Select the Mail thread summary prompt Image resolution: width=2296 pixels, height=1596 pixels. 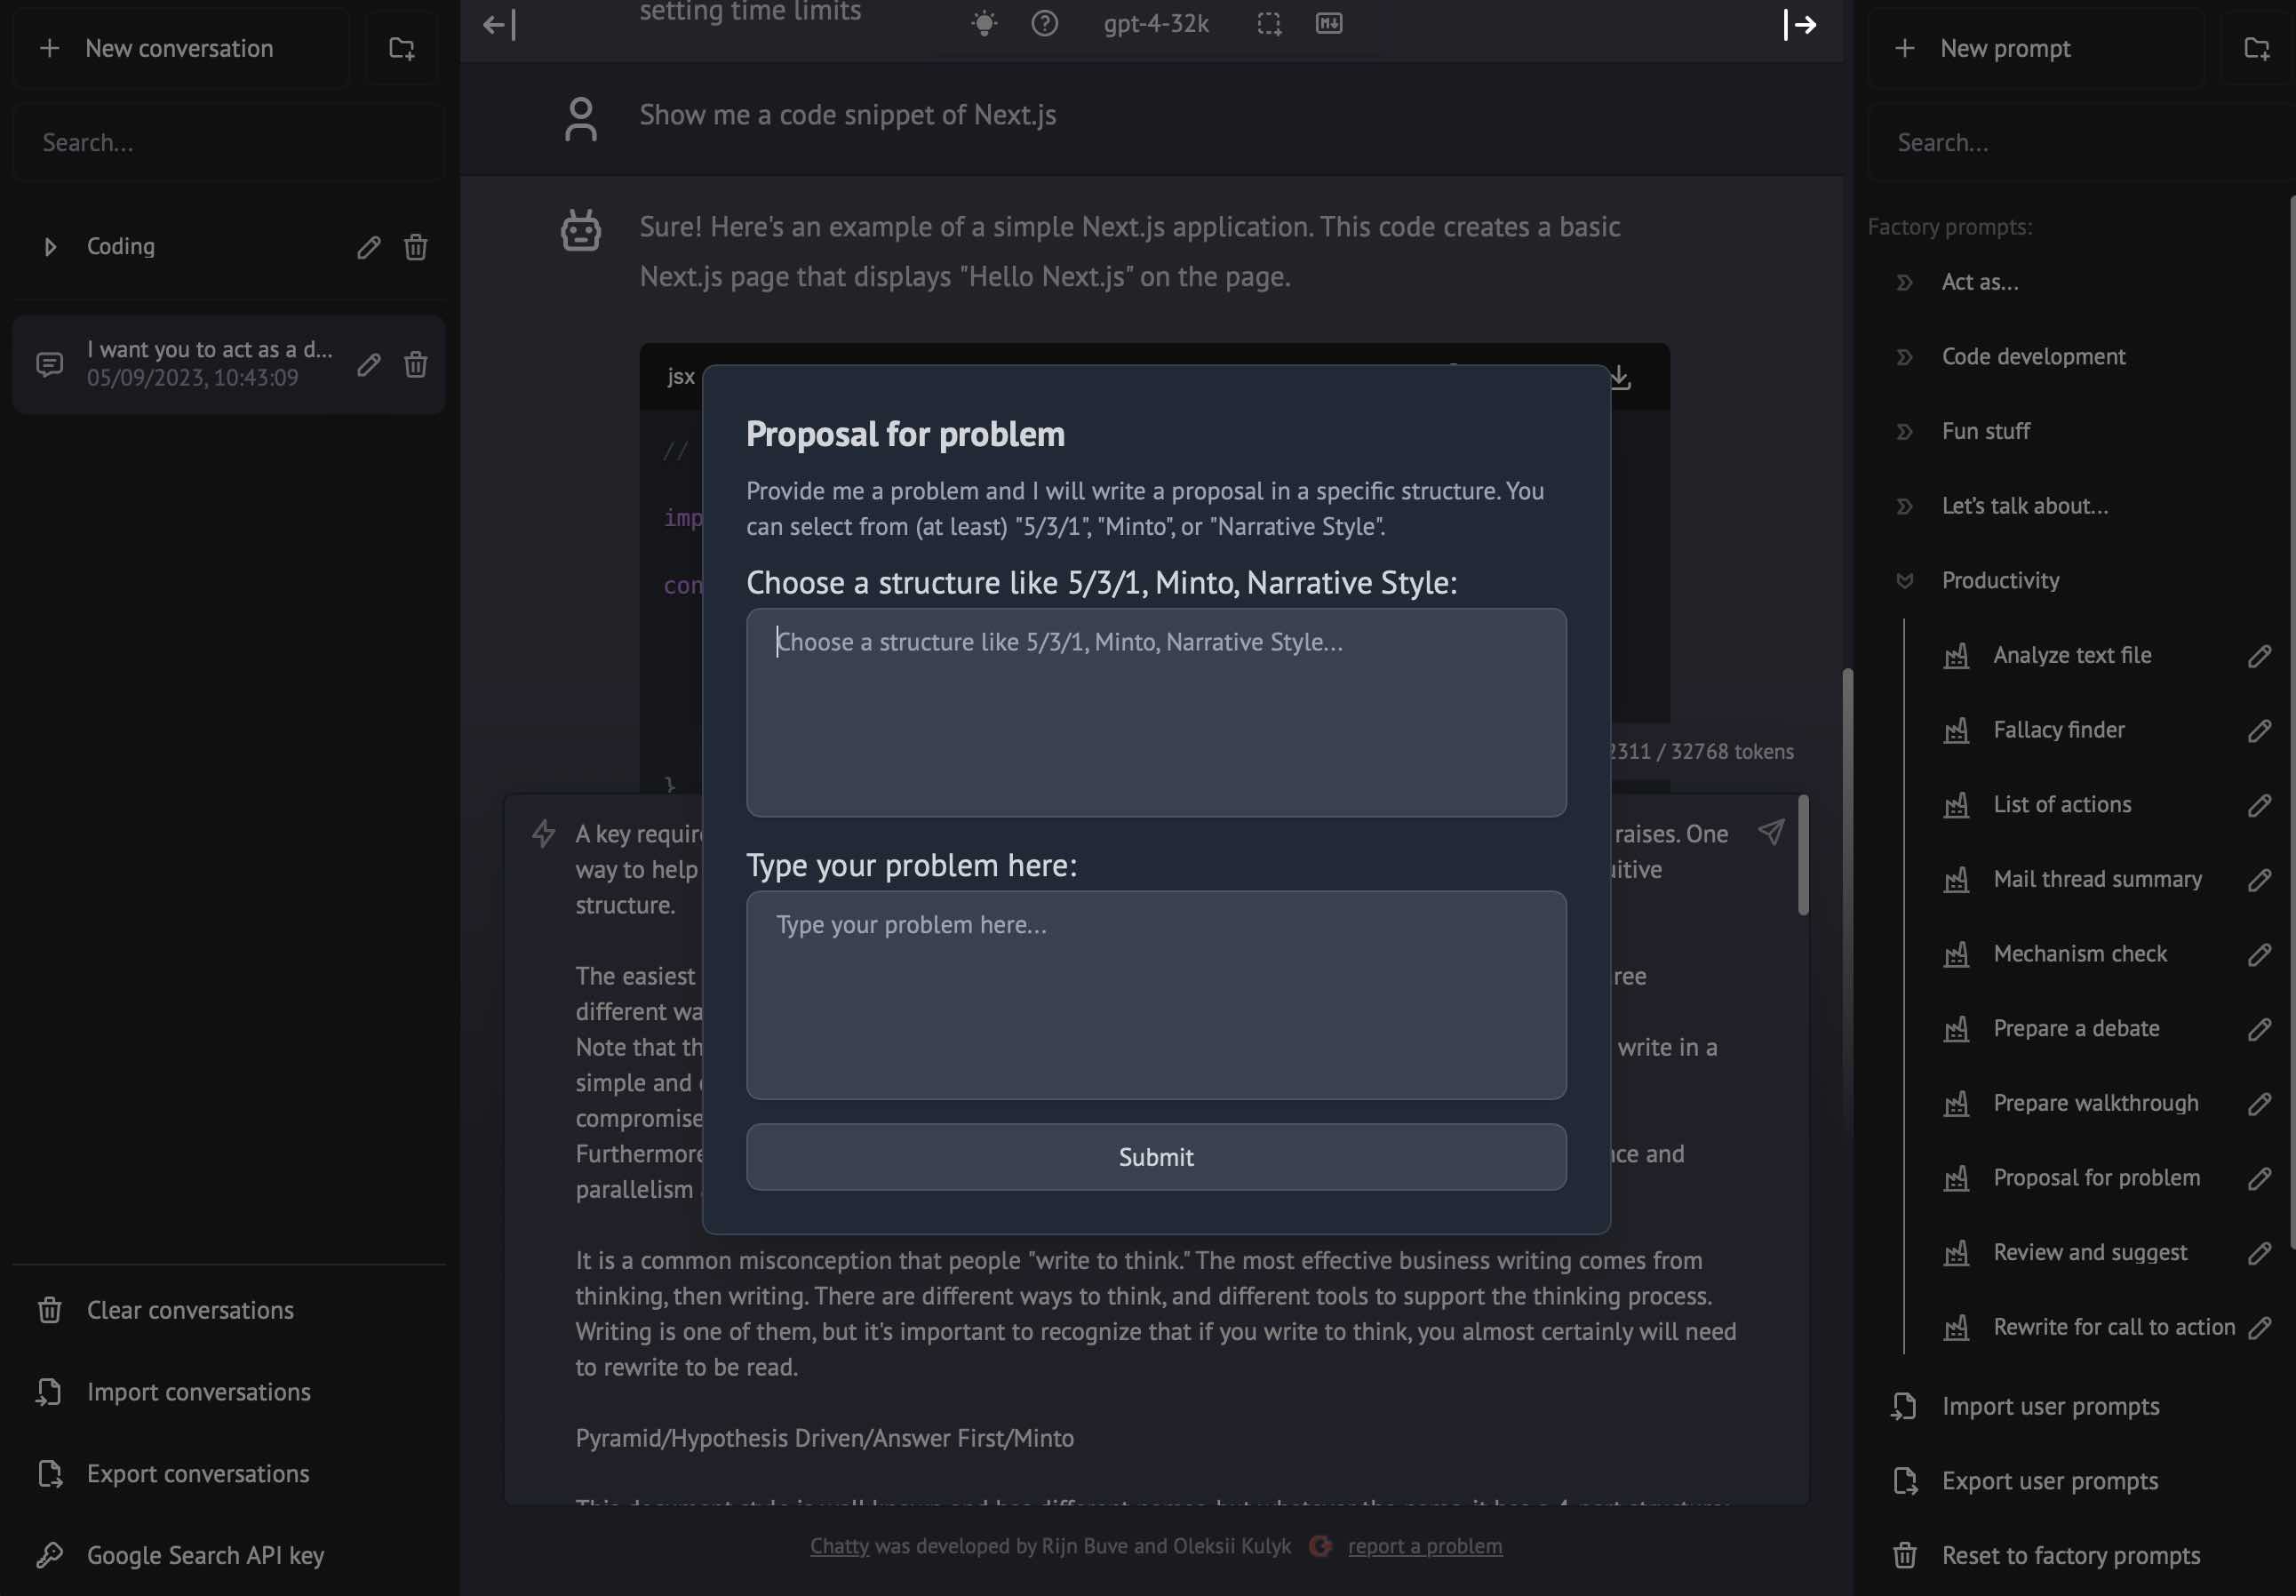point(2097,879)
